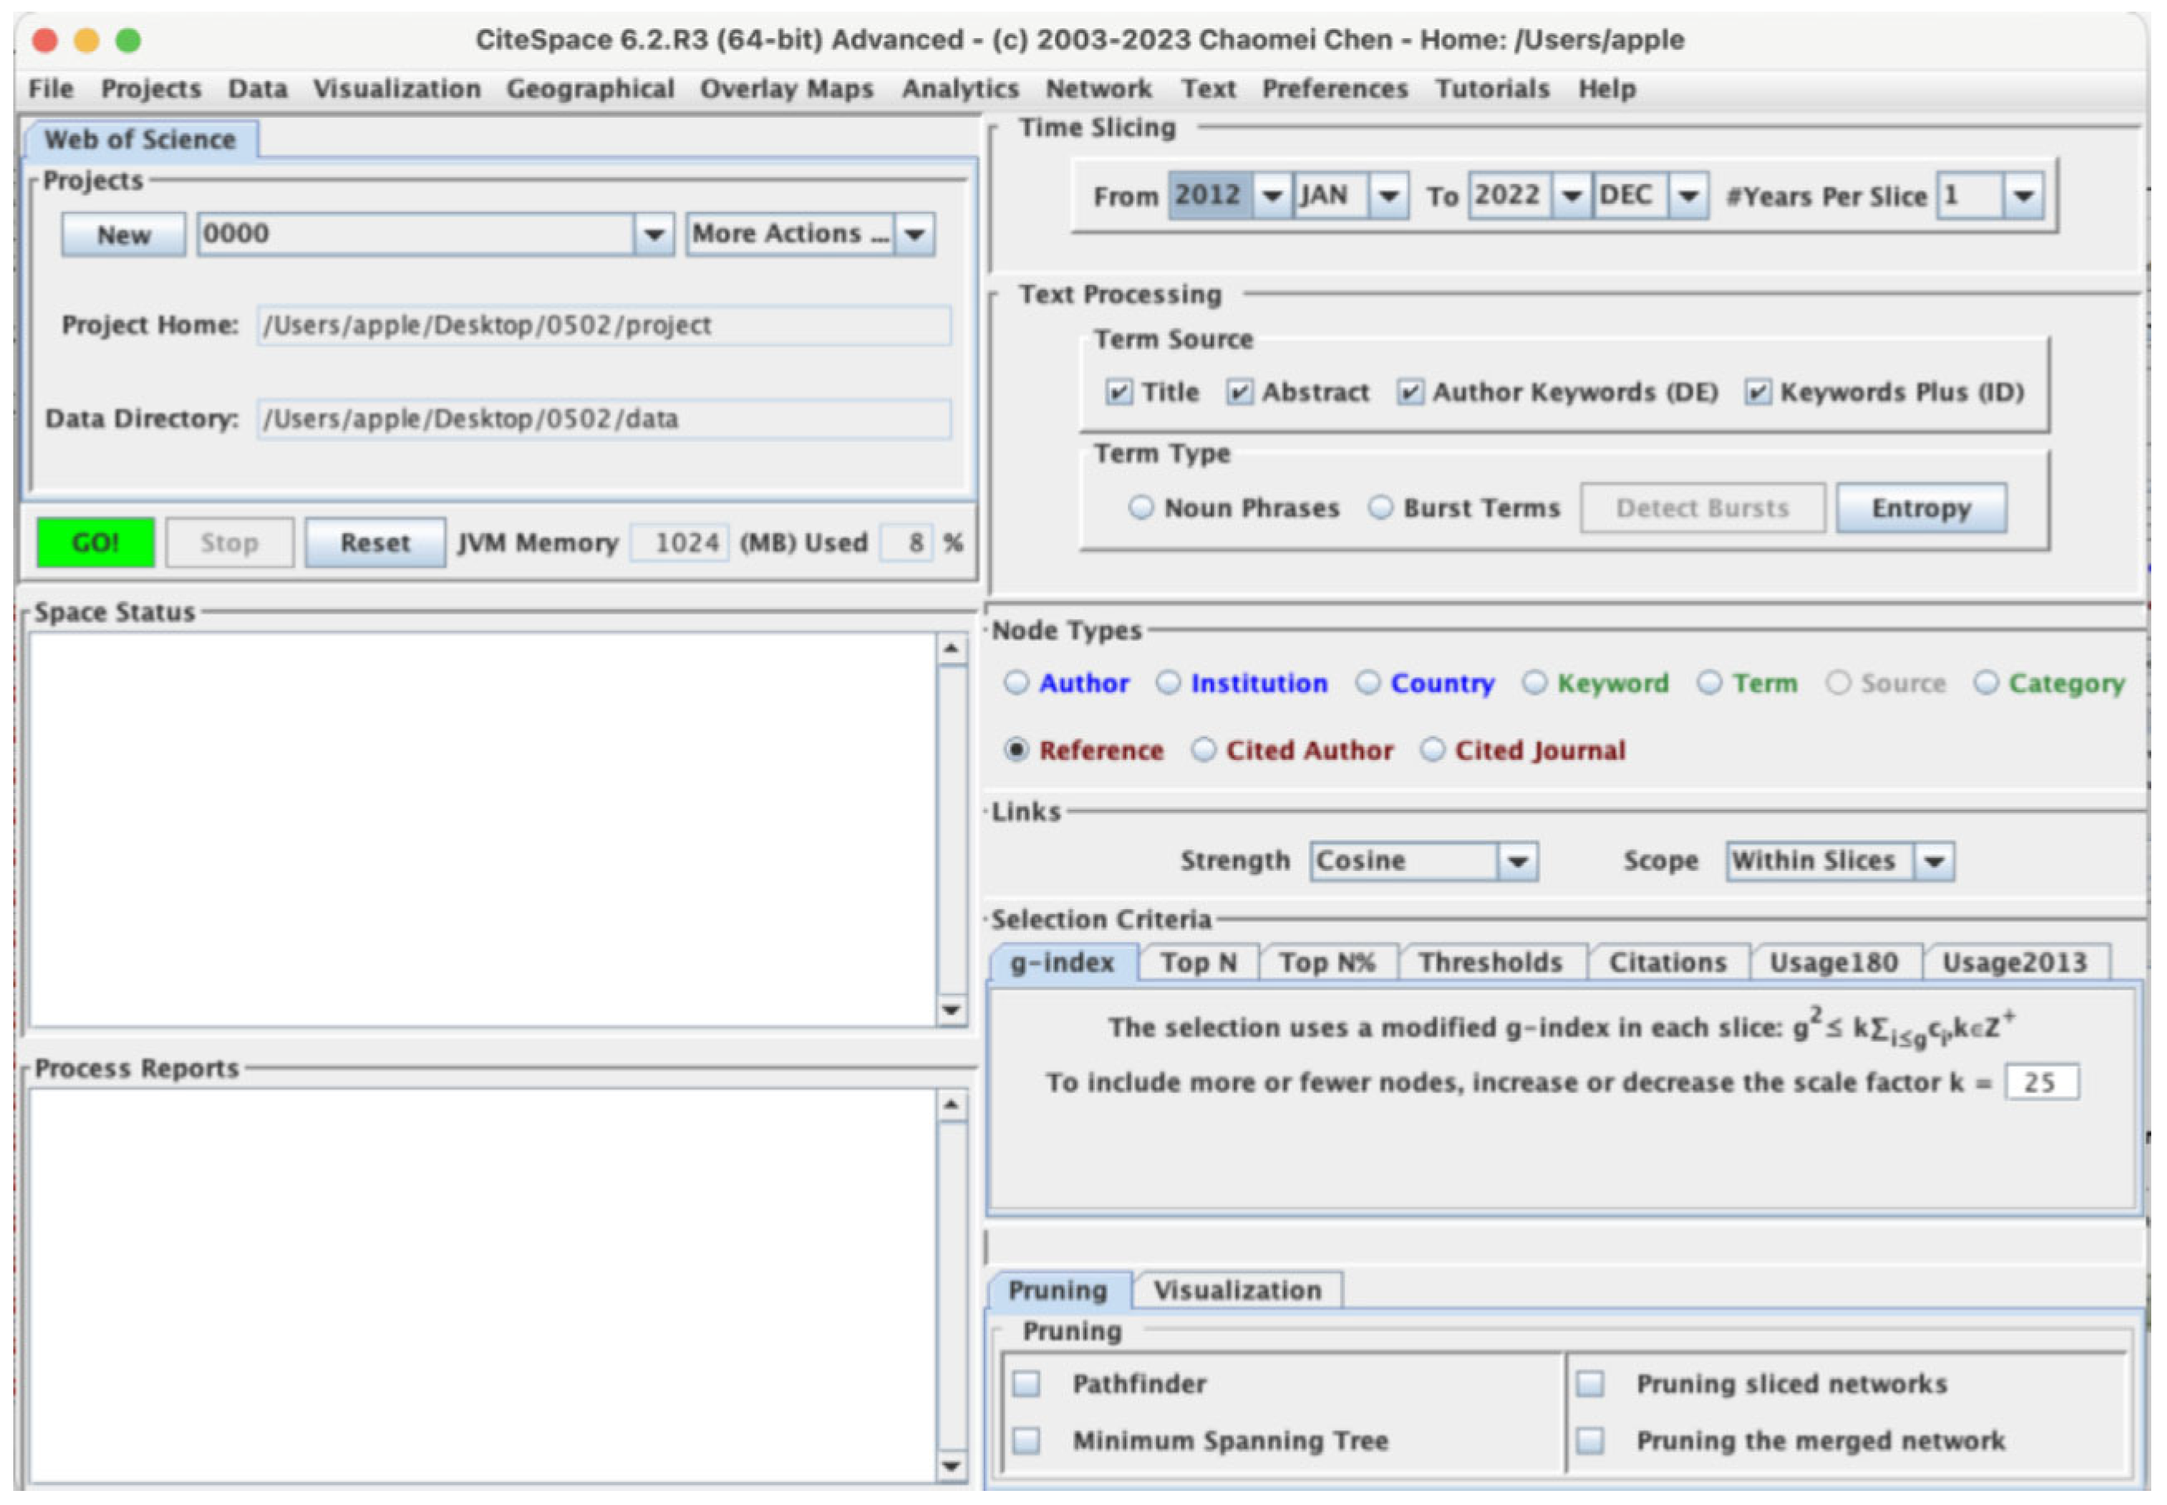Image resolution: width=2167 pixels, height=1505 pixels.
Task: Switch to the Top N tab
Action: [x=1197, y=962]
